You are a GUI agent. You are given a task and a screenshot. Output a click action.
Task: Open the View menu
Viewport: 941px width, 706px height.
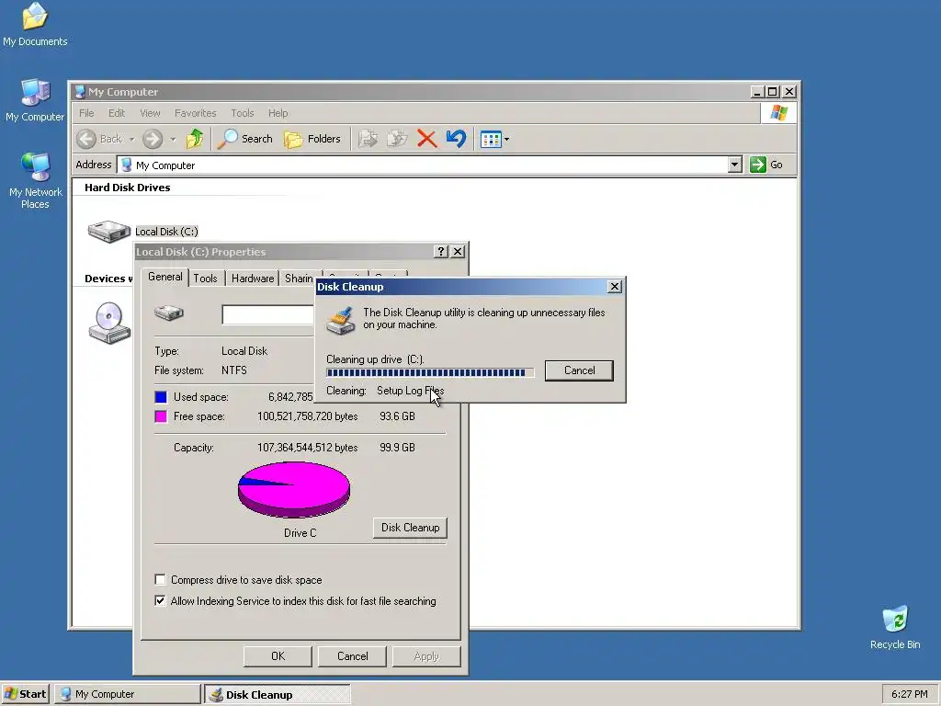(150, 113)
